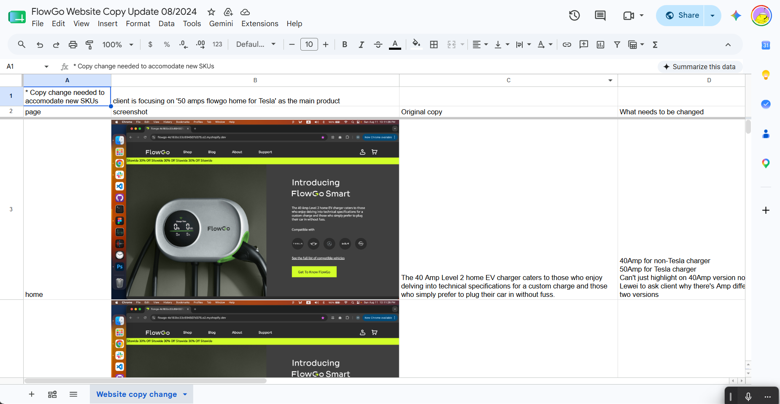Insert a link

567,44
